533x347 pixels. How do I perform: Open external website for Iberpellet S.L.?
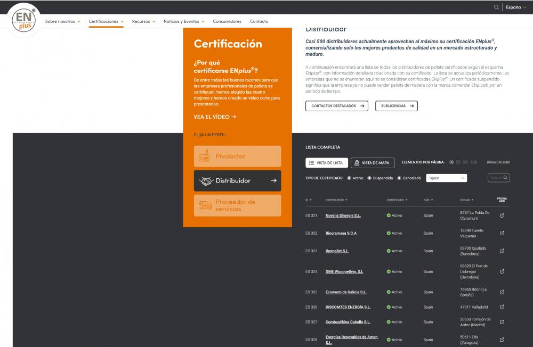pyautogui.click(x=502, y=251)
